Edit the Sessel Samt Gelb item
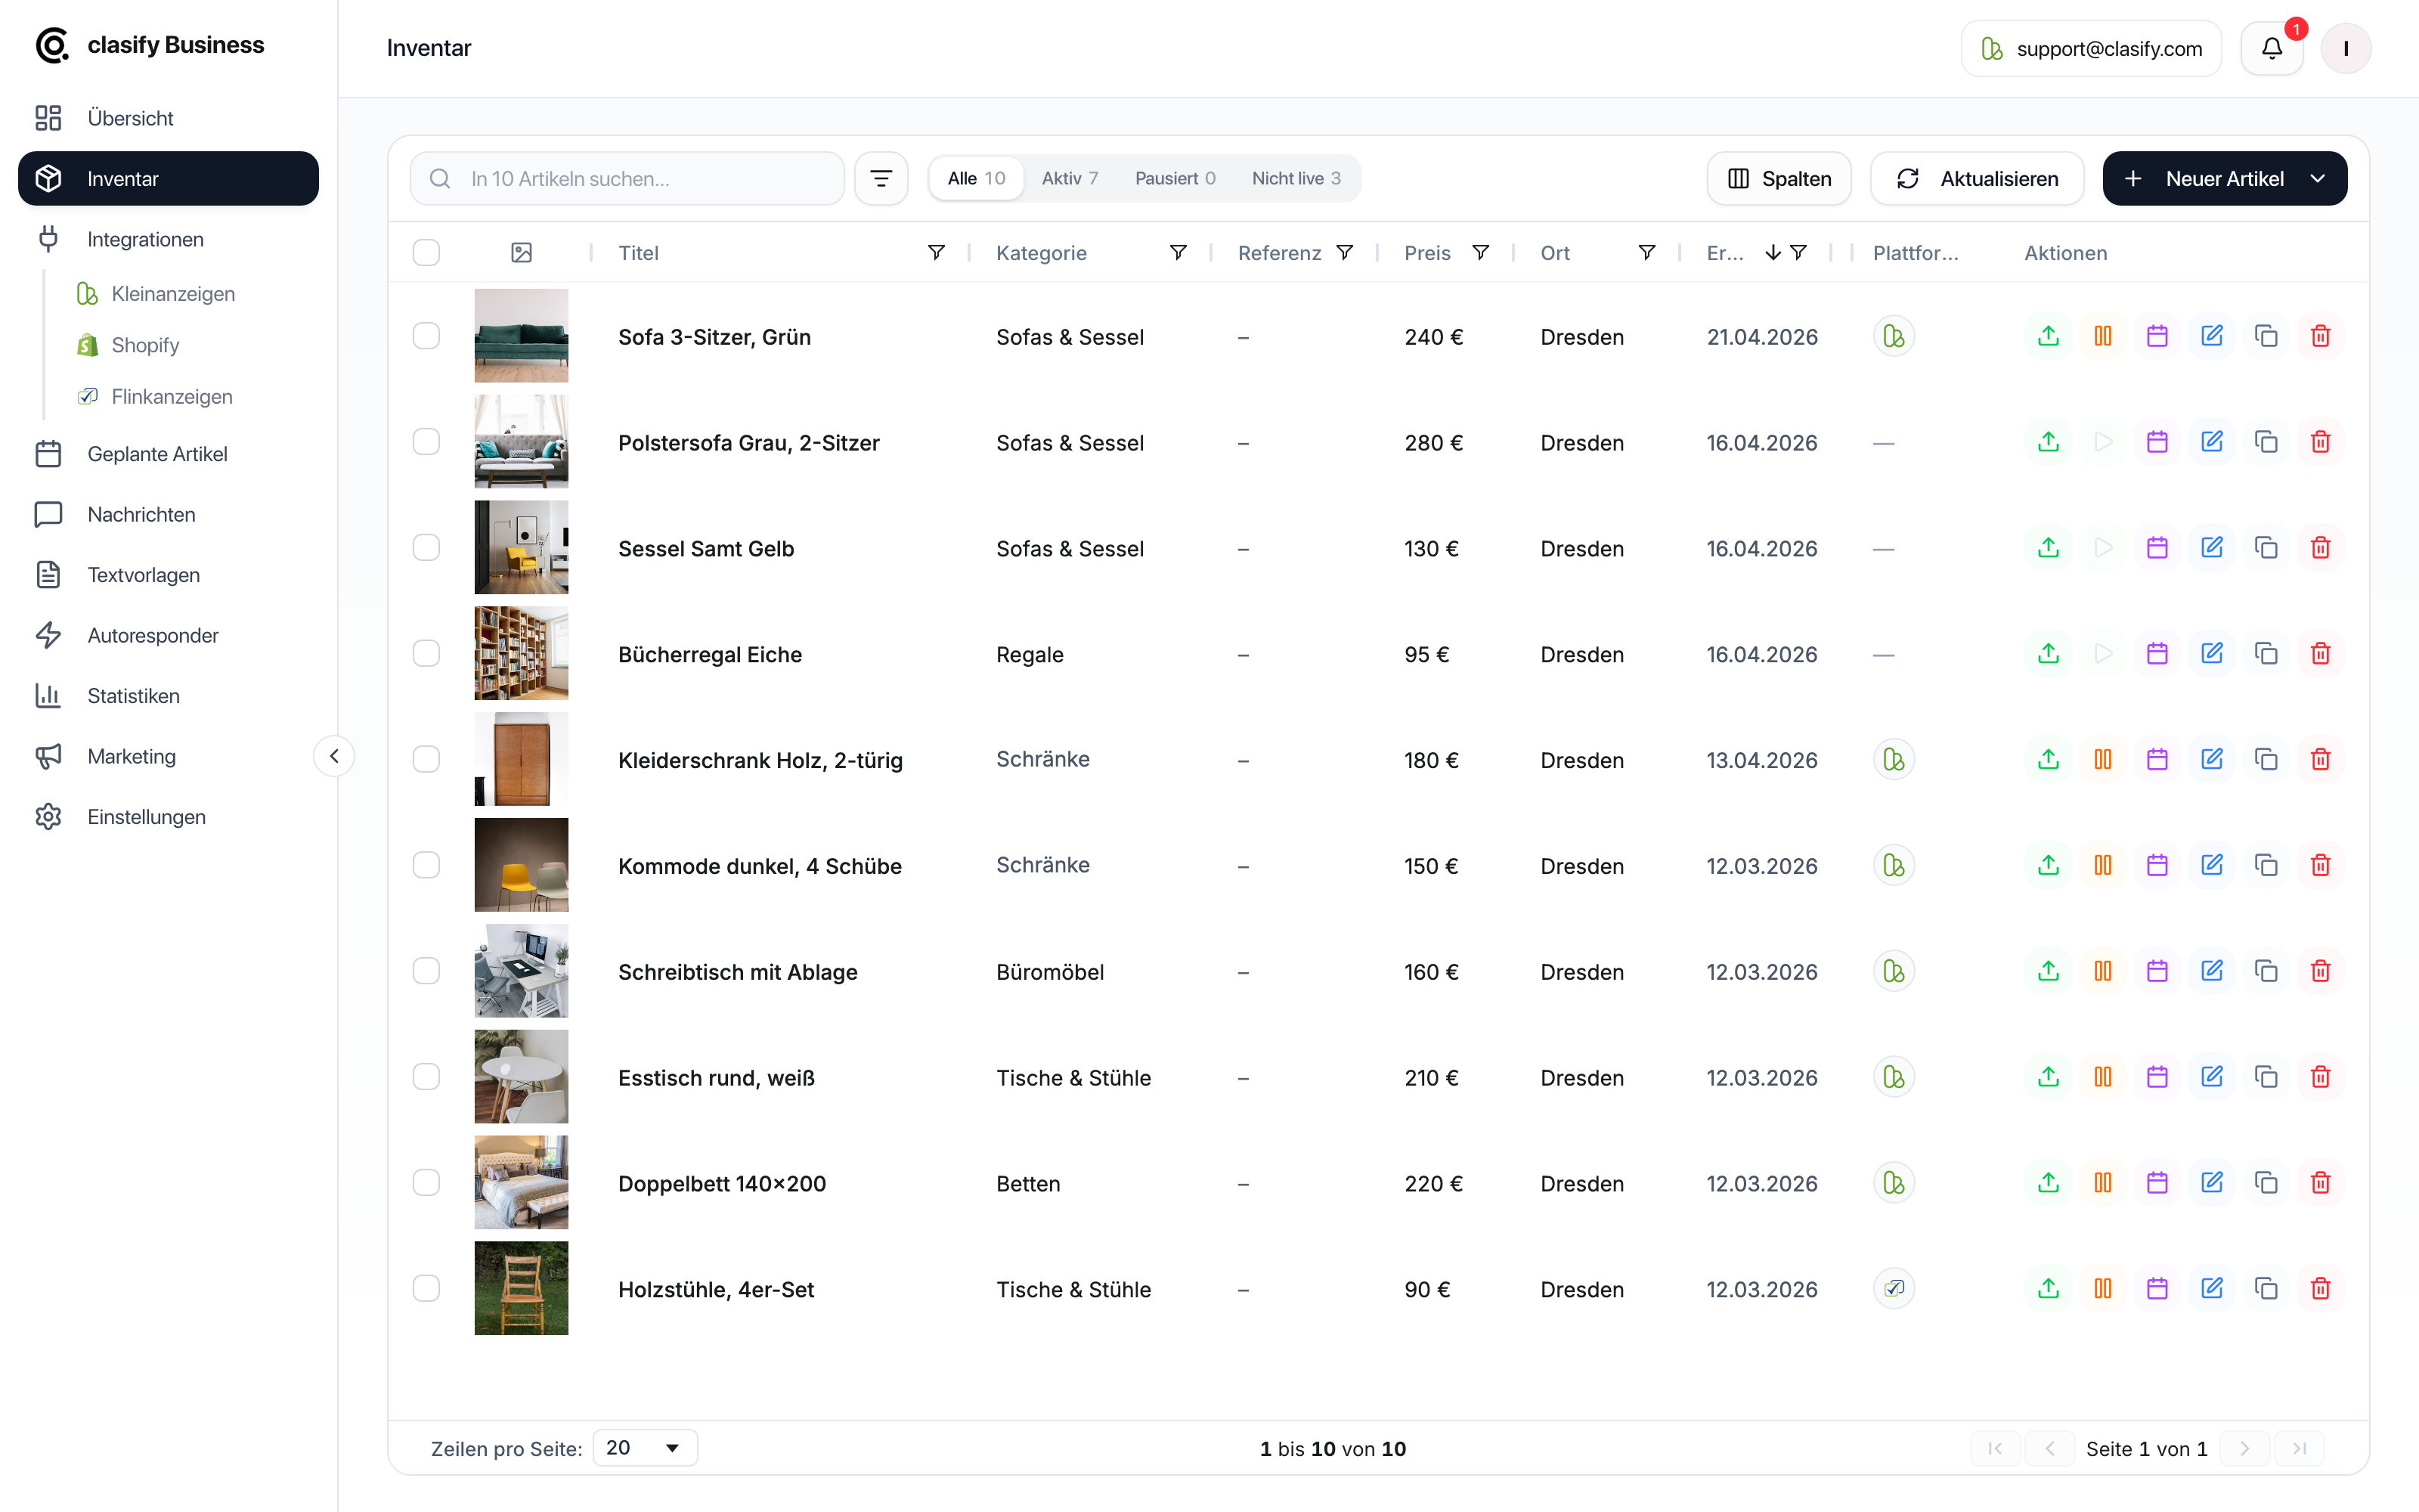 [x=2212, y=548]
